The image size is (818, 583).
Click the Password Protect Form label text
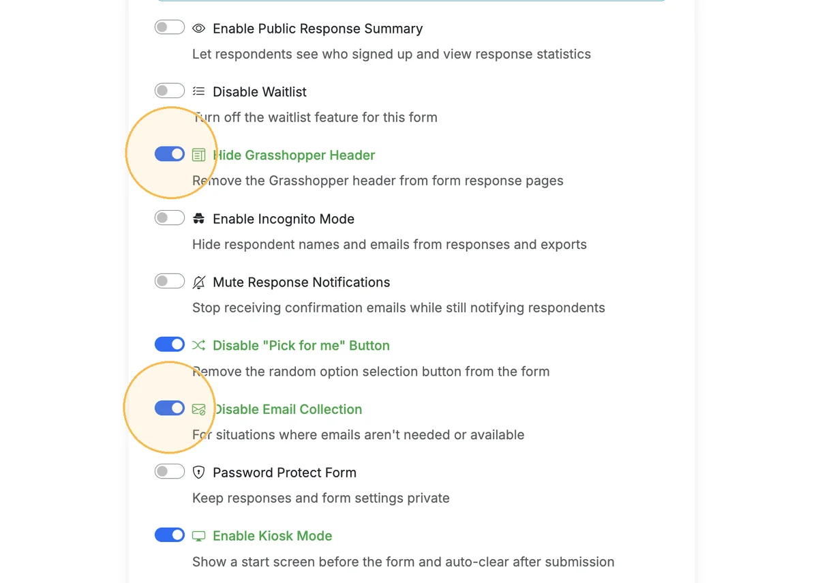pyautogui.click(x=284, y=473)
